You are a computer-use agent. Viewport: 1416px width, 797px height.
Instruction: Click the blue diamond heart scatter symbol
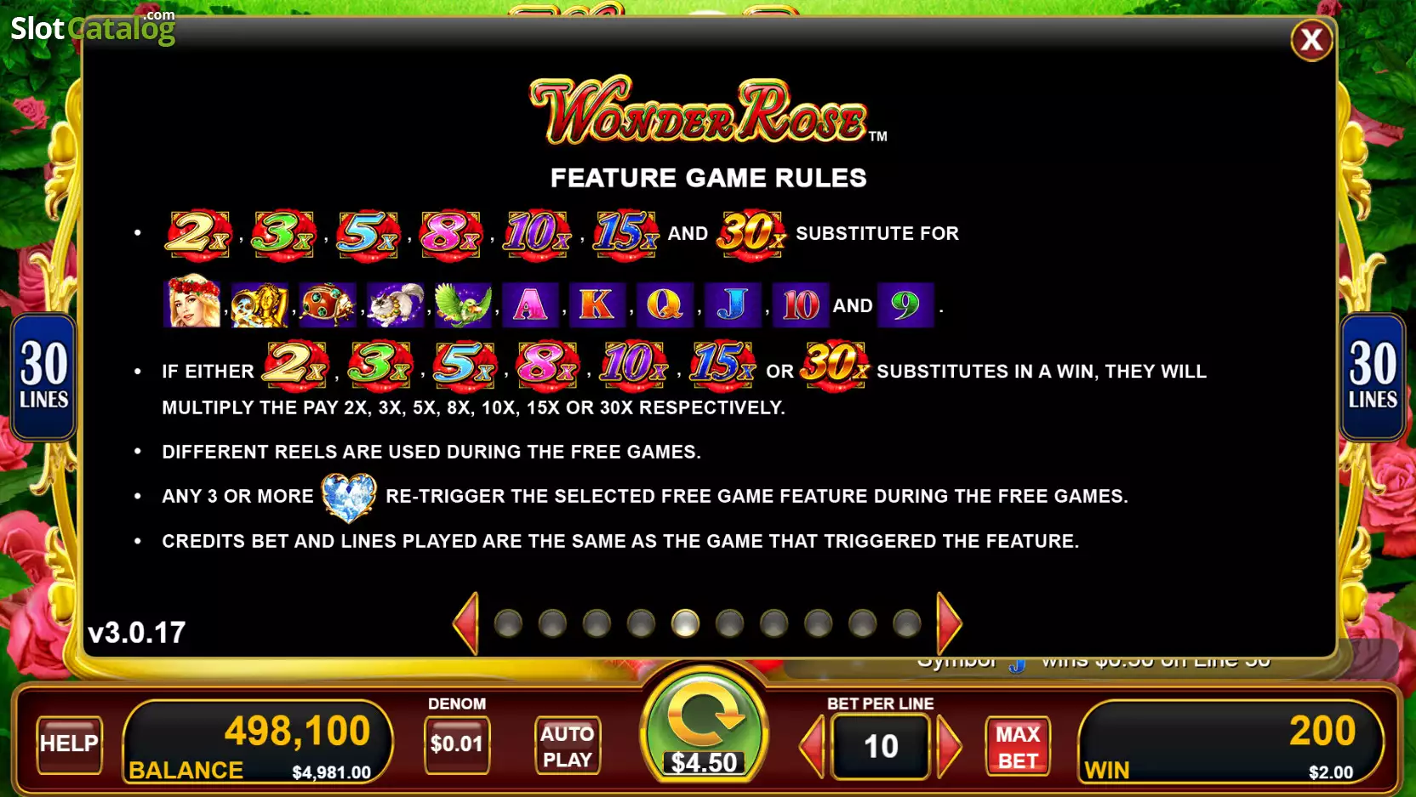click(x=349, y=497)
